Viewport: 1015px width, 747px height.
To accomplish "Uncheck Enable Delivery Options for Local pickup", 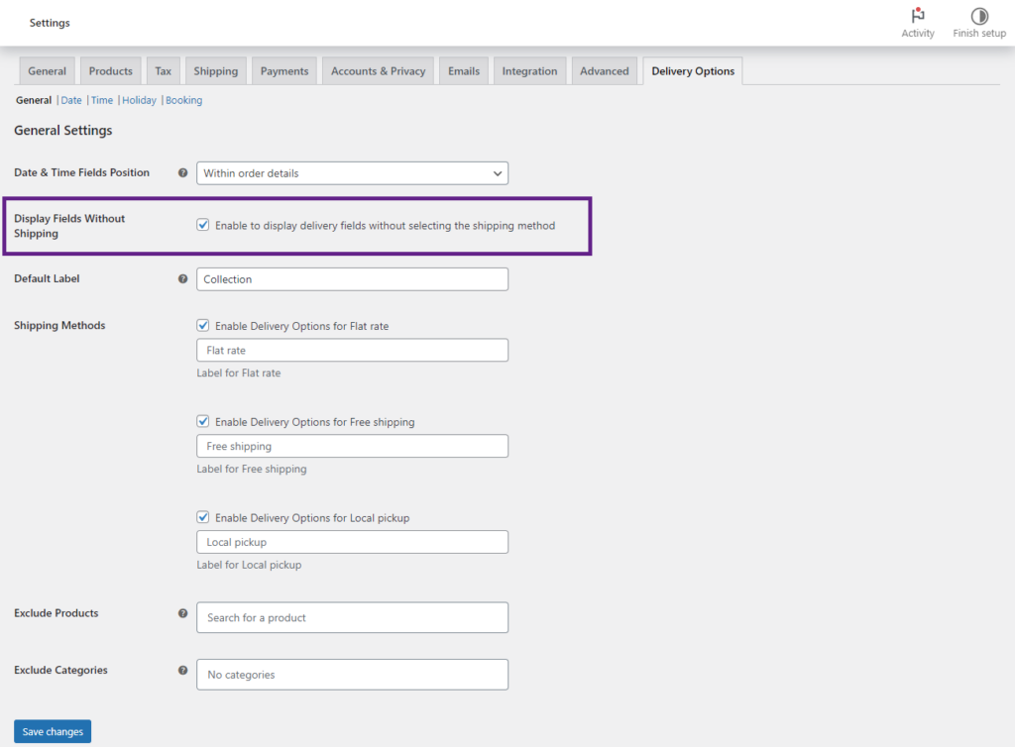I will click(202, 517).
